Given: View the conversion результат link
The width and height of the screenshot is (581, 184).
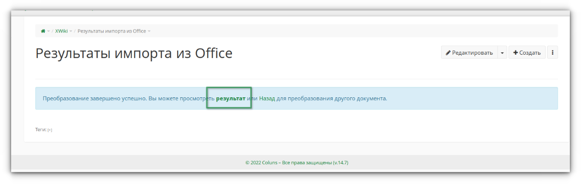Looking at the screenshot, I should [x=230, y=98].
